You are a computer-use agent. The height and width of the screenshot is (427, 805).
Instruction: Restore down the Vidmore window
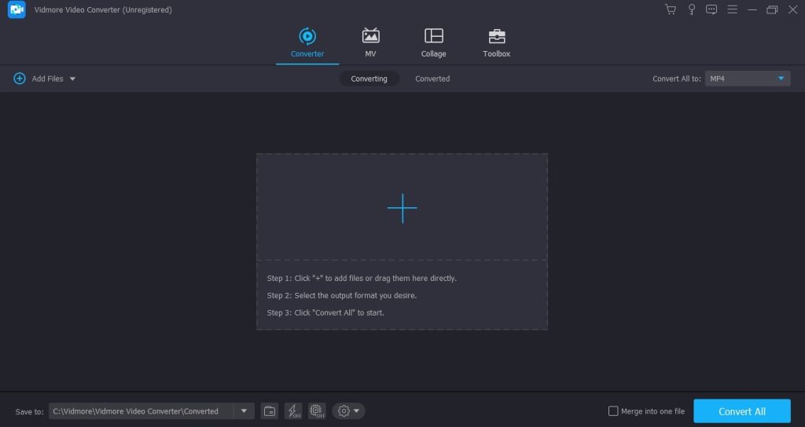click(x=772, y=9)
